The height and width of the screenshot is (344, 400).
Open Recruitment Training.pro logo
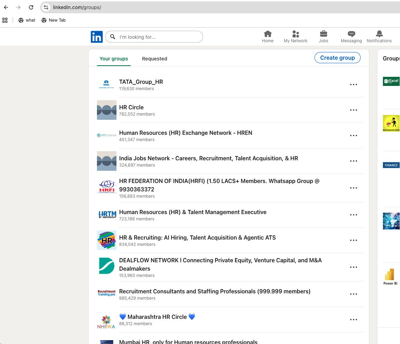tap(107, 293)
